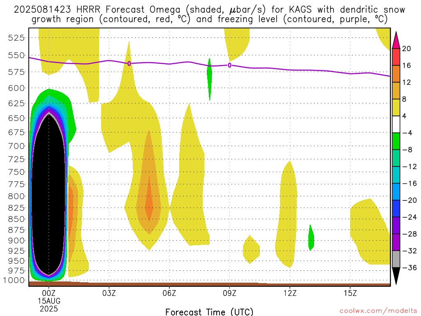Click the 525 pressure level label
The height and width of the screenshot is (316, 421).
tap(16, 37)
